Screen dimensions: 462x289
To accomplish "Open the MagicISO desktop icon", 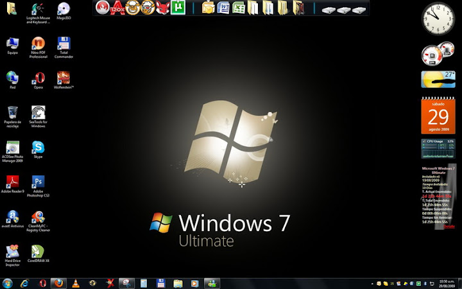I will (64, 12).
